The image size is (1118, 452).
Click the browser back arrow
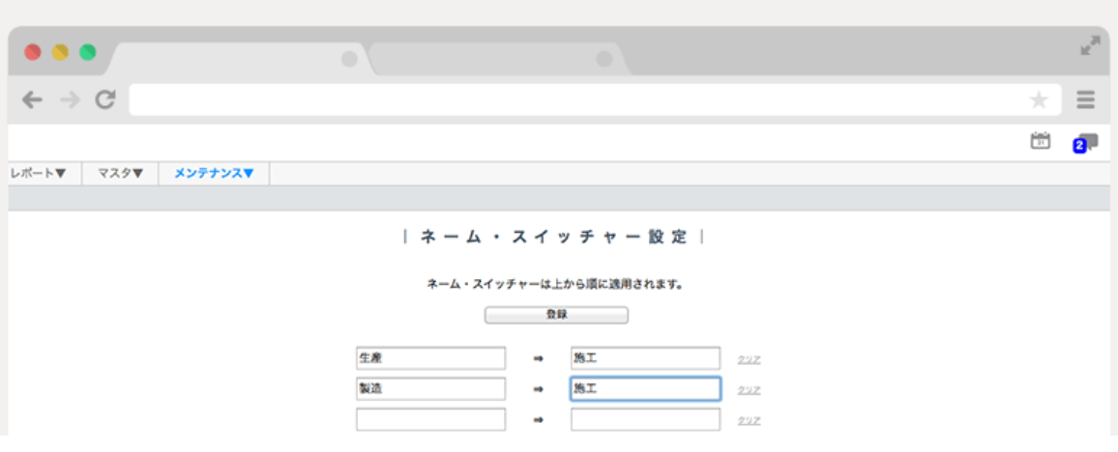pos(32,100)
